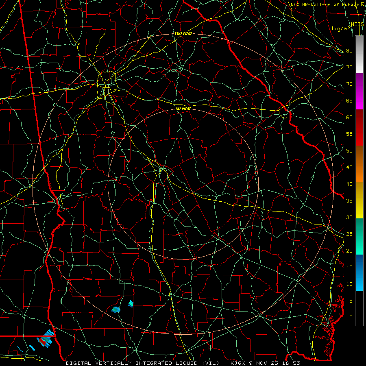
Task: Pick the dark red legend segment
Action: [359, 128]
